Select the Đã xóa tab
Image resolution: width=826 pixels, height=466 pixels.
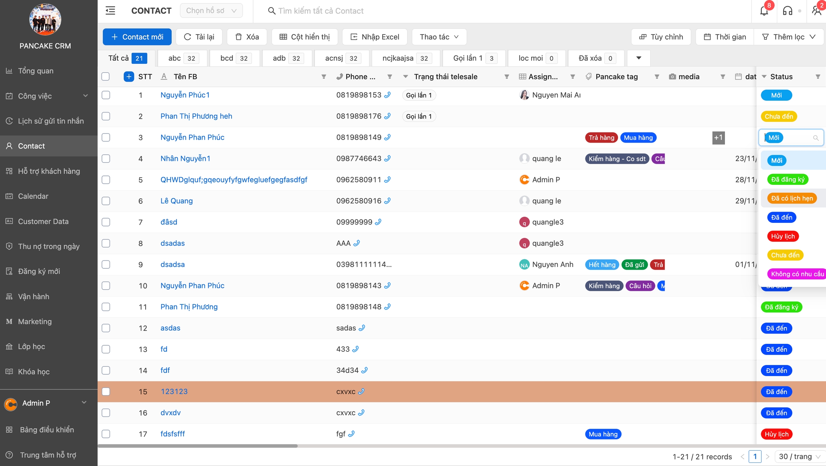coord(596,58)
